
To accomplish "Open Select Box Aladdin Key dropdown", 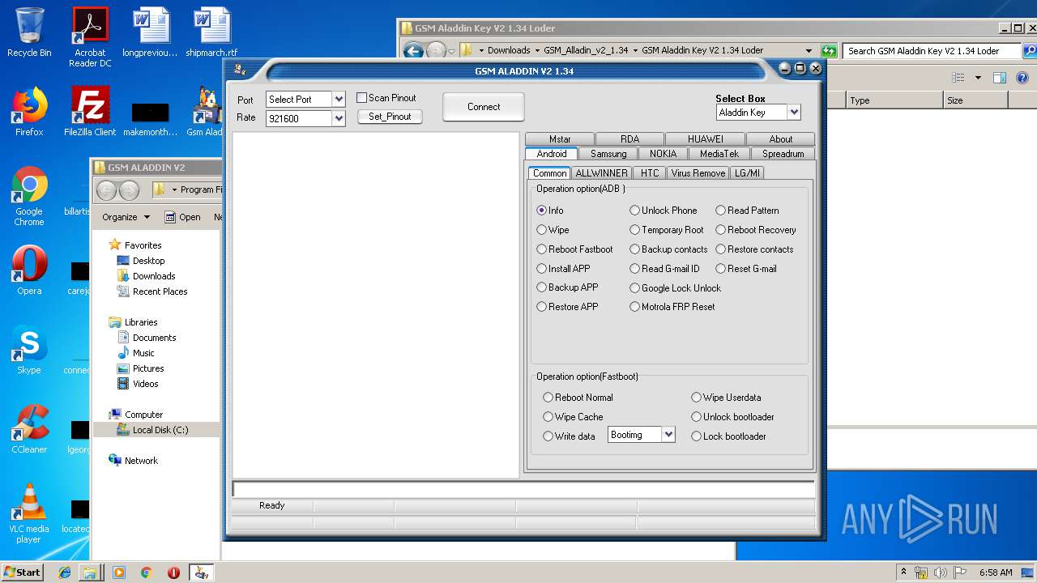I will pos(794,113).
